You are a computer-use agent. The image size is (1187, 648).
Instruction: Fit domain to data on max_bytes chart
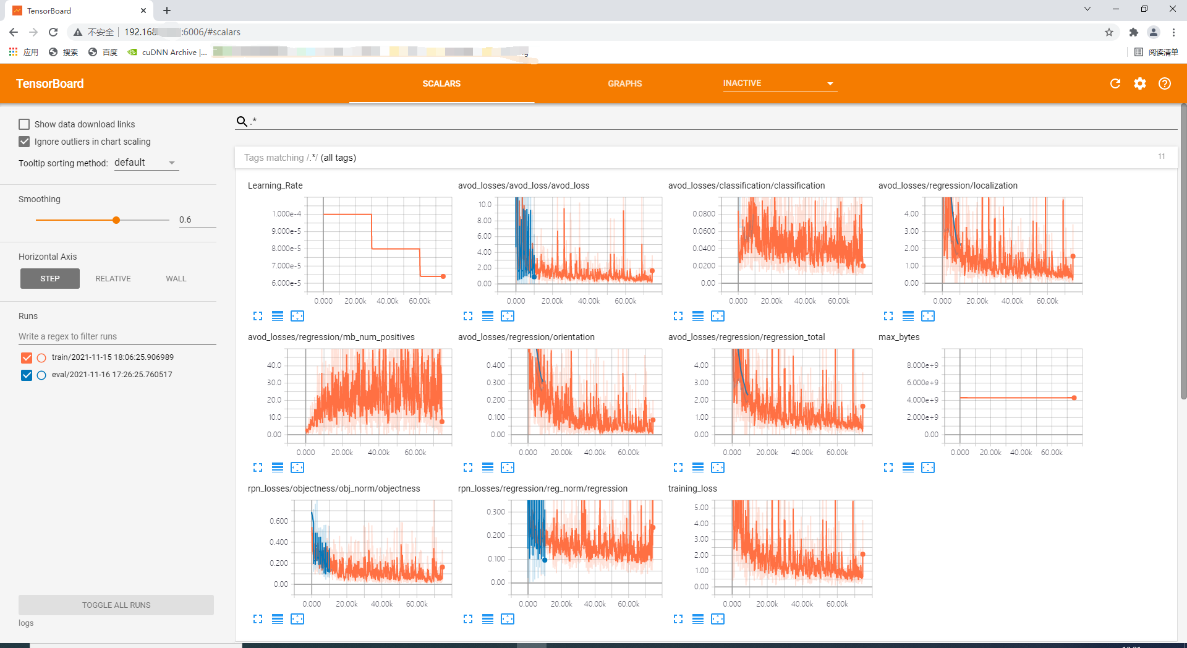point(928,467)
